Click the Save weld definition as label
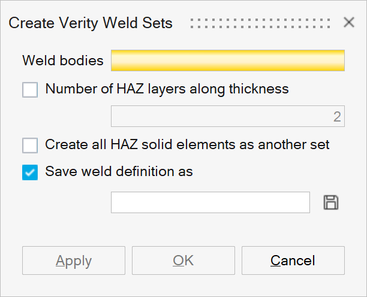The image size is (367, 297). [x=119, y=171]
